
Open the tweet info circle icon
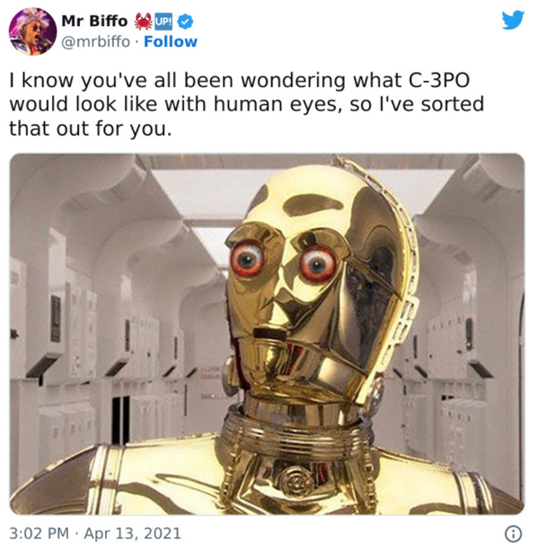click(513, 534)
